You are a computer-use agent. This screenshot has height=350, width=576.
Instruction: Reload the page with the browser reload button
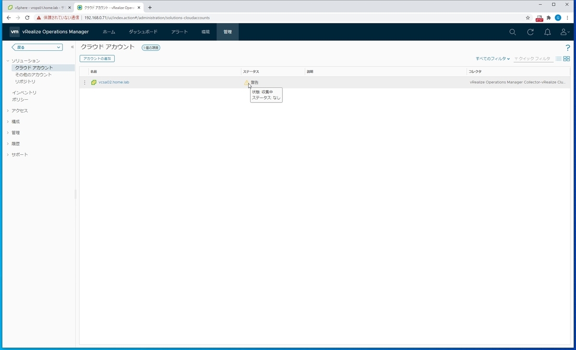coord(27,18)
